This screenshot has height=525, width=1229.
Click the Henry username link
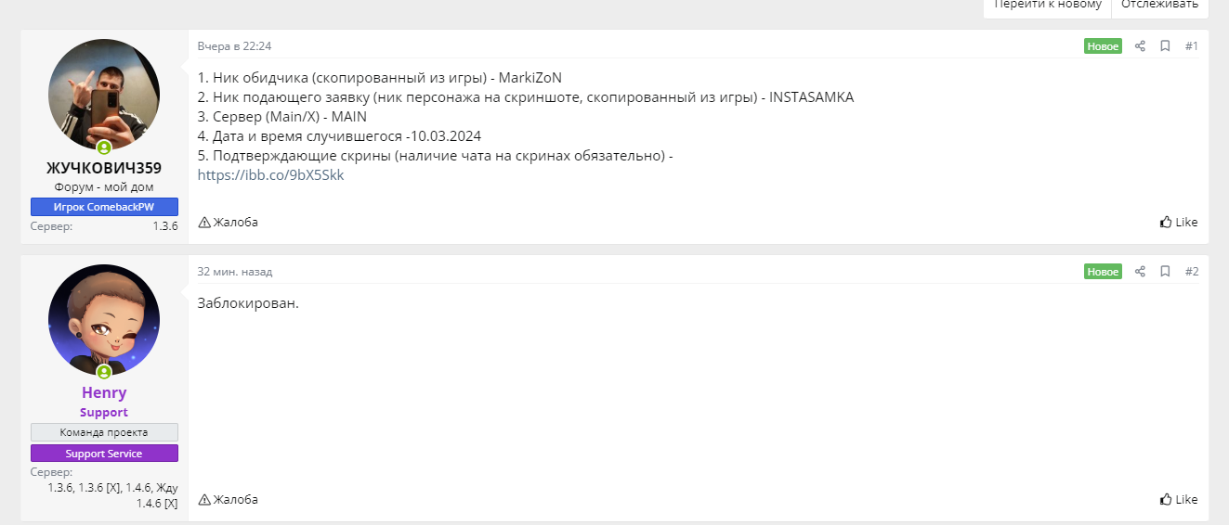coord(104,392)
